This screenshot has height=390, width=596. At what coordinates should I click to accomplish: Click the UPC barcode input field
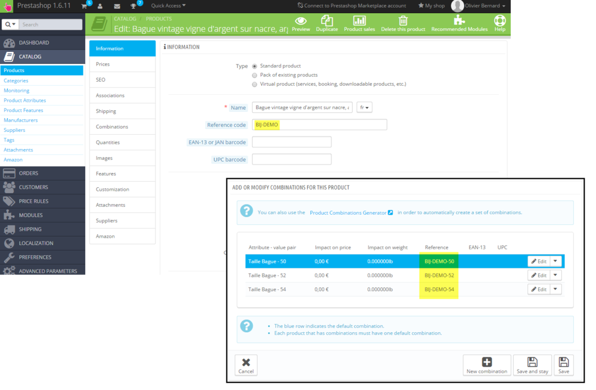click(291, 159)
